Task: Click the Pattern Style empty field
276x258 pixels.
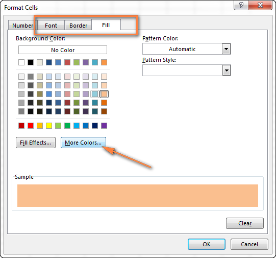Action: tap(182, 71)
